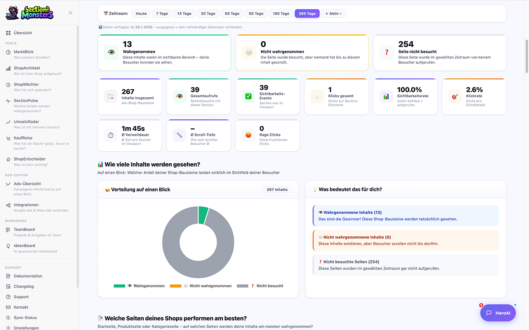Click the ShopEntscheider star icon
The height and width of the screenshot is (330, 529).
(x=8, y=159)
